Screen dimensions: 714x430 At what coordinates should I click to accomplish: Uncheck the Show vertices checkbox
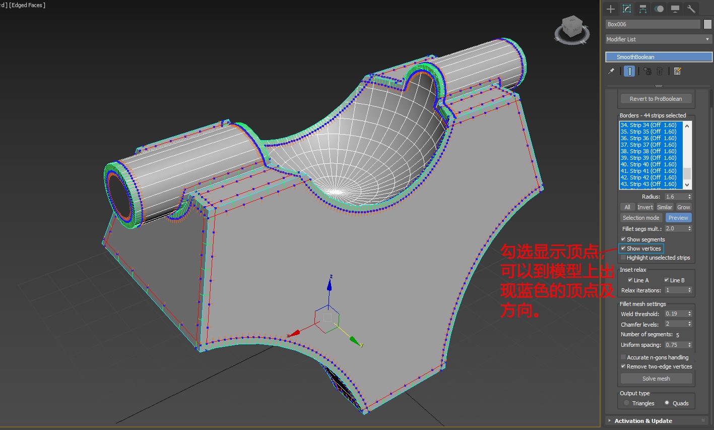pos(624,249)
